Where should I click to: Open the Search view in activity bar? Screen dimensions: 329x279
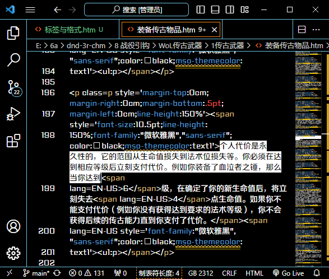(13, 60)
